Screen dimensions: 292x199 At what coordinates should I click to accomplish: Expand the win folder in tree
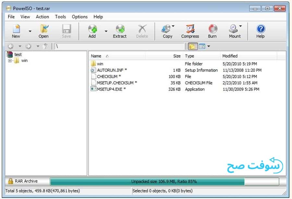(10, 61)
